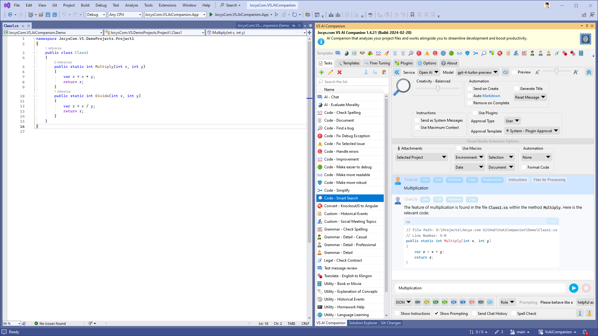
Task: Open the JSON format dropdown
Action: tap(403, 302)
